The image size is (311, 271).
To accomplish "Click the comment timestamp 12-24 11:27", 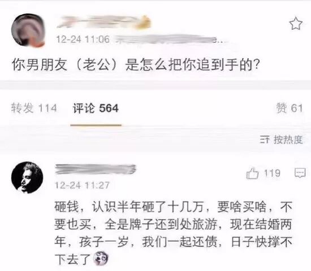I will point(82,185).
